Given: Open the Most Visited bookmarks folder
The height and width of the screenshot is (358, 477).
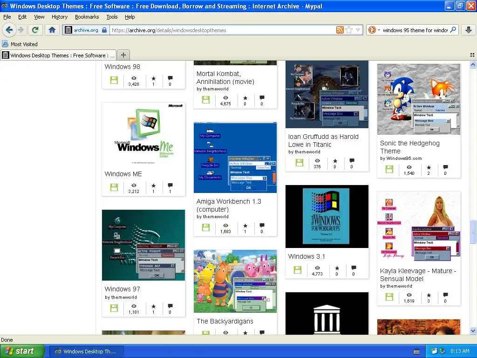Looking at the screenshot, I should pos(20,44).
